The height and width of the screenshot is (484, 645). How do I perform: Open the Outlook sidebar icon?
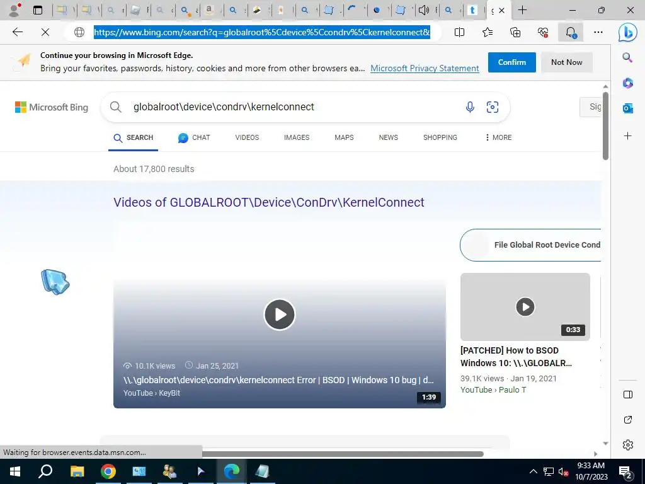(x=628, y=108)
